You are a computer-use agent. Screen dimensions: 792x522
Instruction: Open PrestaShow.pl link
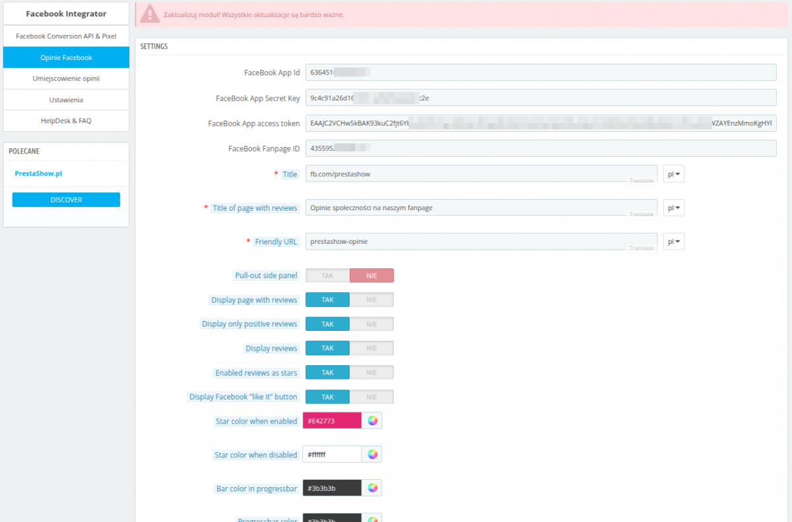(x=38, y=173)
